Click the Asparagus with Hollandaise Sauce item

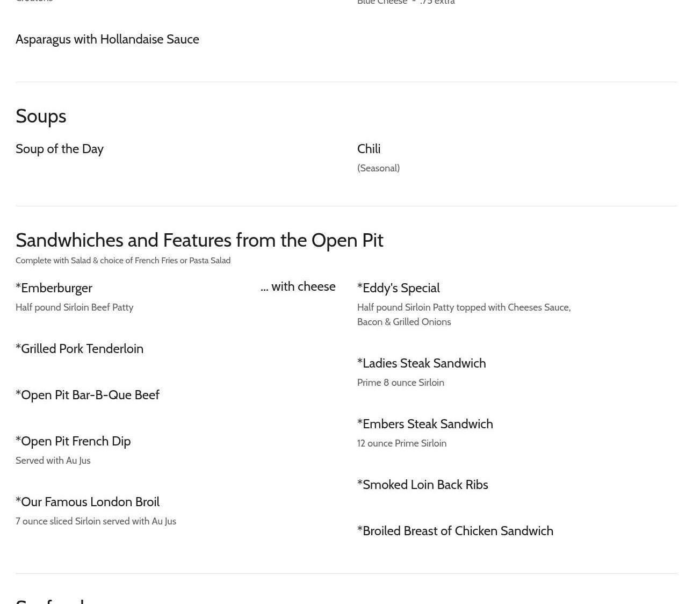point(107,39)
